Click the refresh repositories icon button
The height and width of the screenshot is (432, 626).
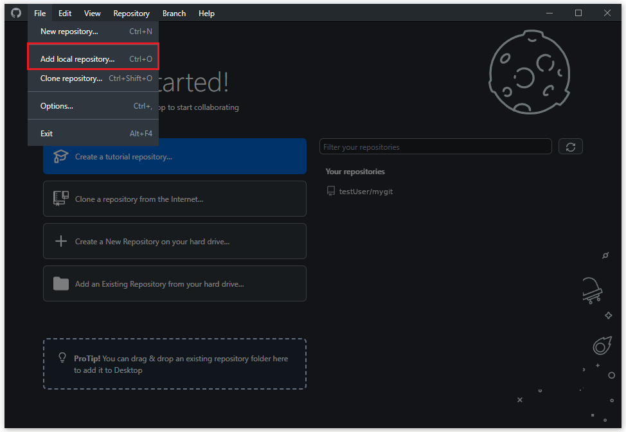pos(570,147)
